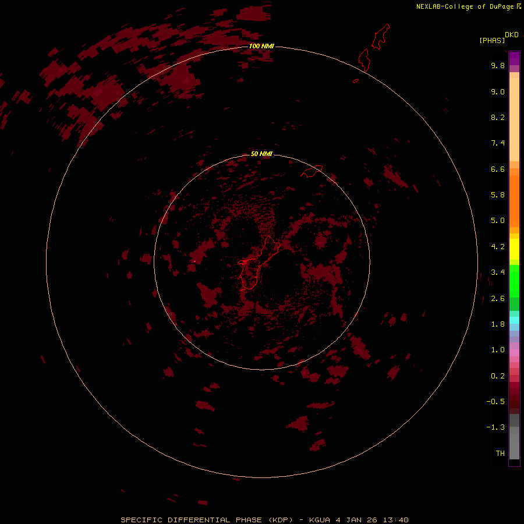Image resolution: width=524 pixels, height=524 pixels.
Task: Select the 9.8 scale value
Action: point(498,66)
